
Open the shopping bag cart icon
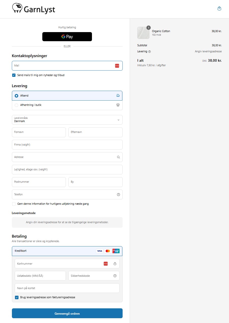[x=219, y=9]
